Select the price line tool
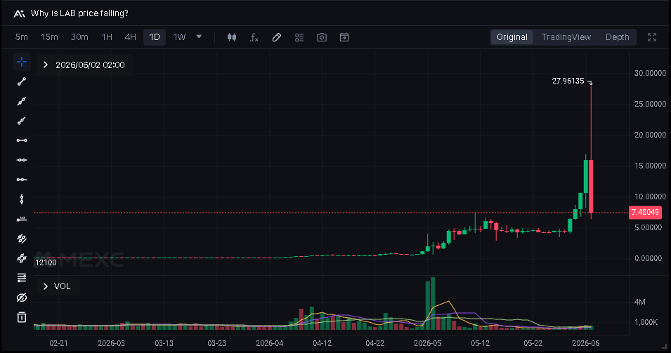 [21, 219]
